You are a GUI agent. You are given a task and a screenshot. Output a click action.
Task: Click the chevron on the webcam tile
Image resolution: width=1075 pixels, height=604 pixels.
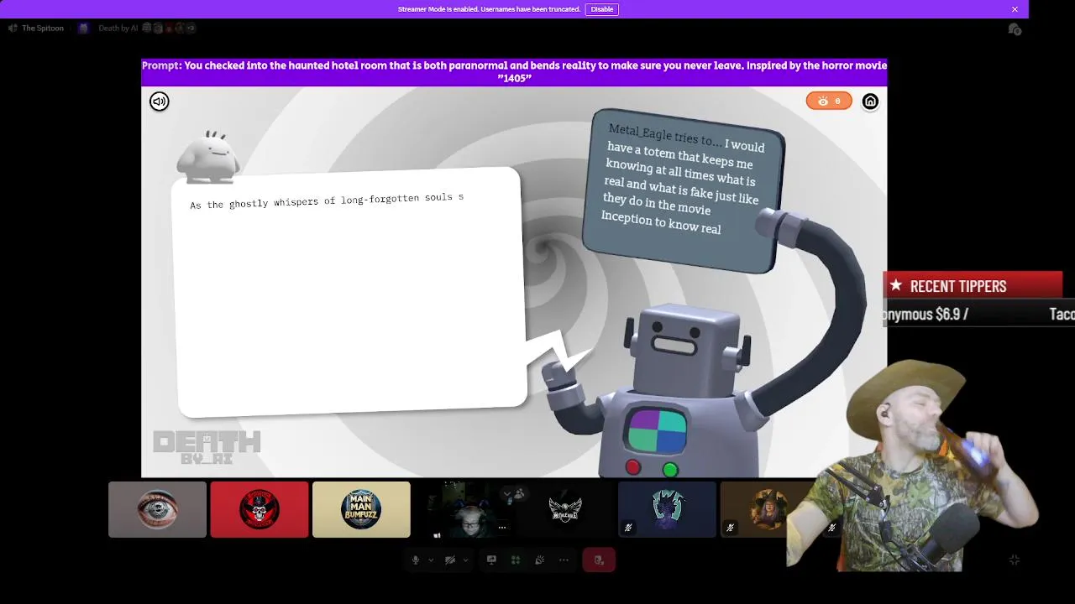(x=506, y=494)
